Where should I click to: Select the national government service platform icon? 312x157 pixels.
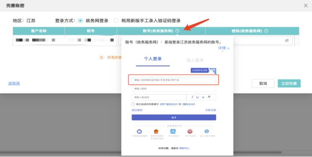point(156,132)
